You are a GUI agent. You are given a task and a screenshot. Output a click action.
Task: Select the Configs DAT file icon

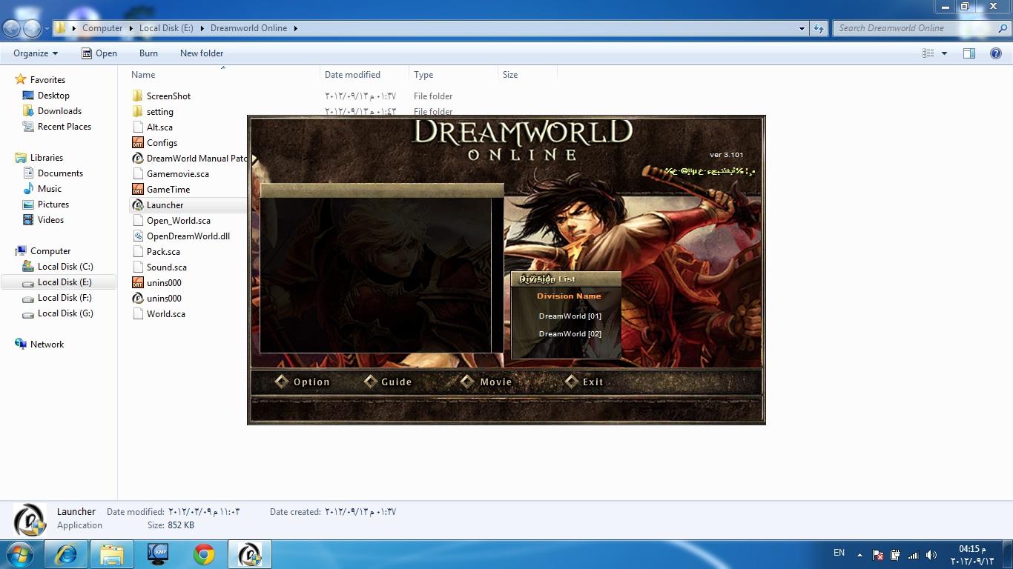pos(138,143)
